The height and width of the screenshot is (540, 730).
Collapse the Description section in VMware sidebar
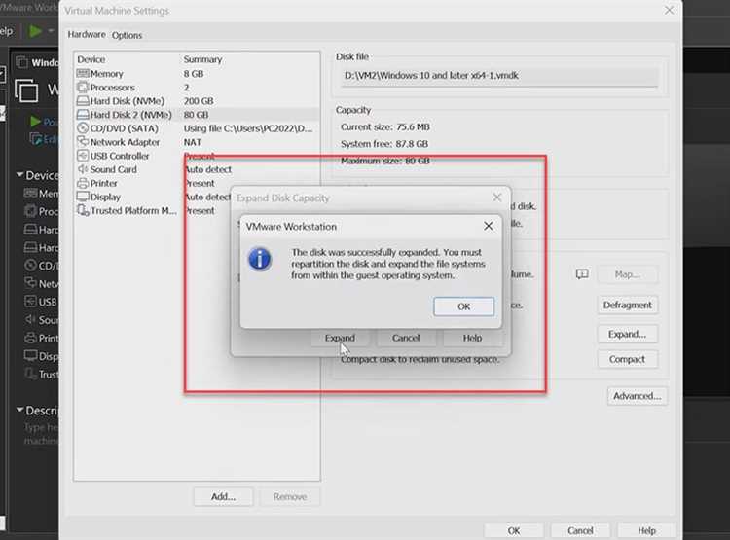pyautogui.click(x=20, y=410)
